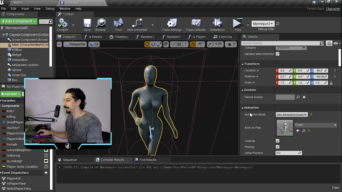The width and height of the screenshot is (342, 192).
Task: Open the Mannequin2 debug filter dropdown
Action: pos(263,24)
